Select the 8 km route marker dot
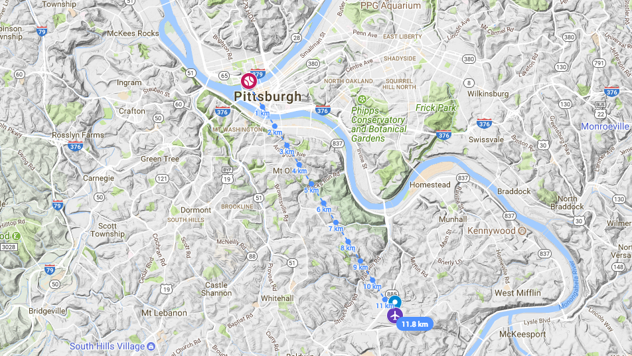 pyautogui.click(x=348, y=242)
